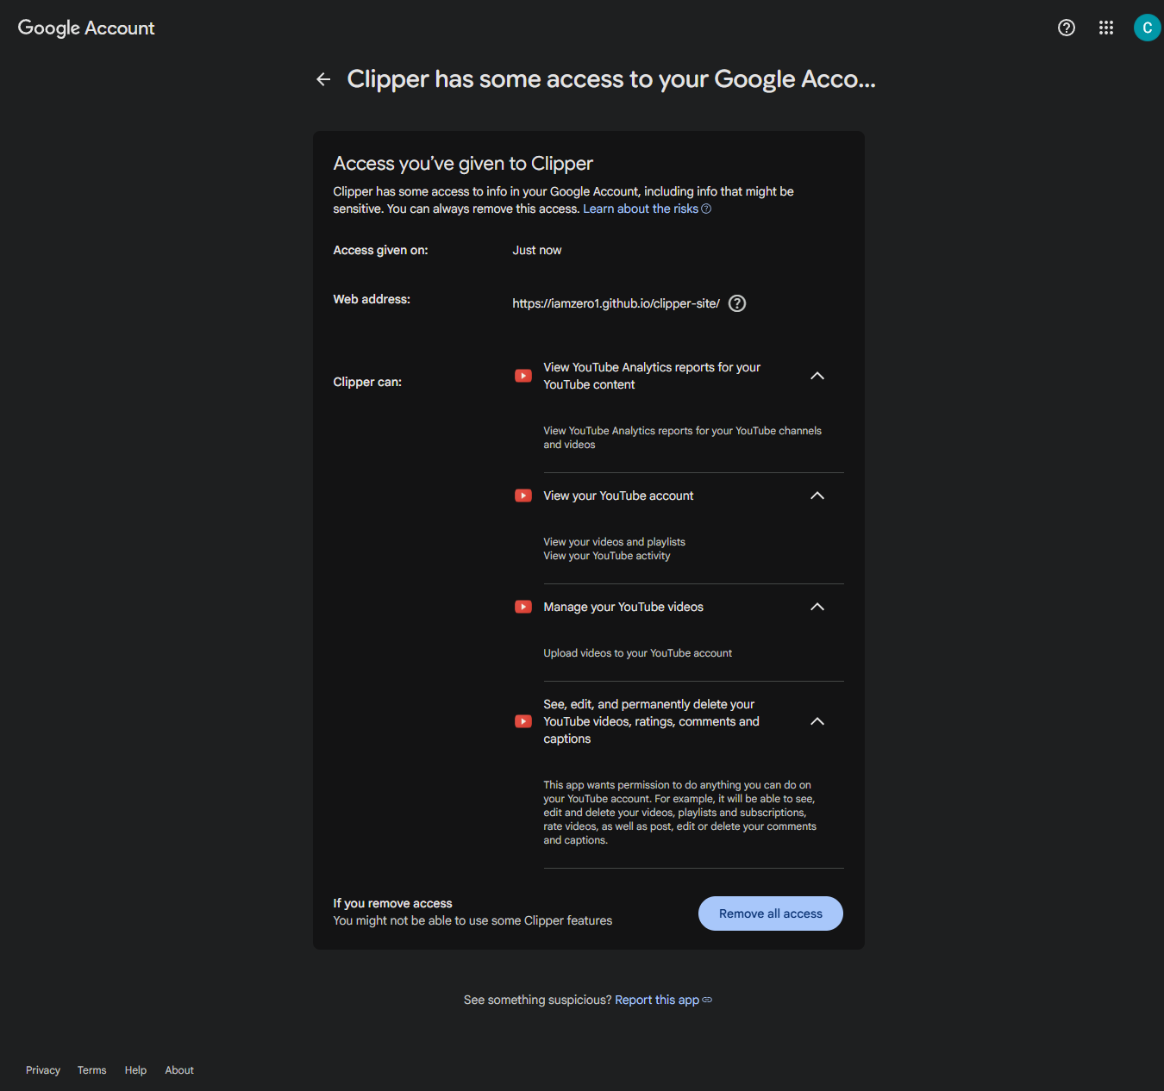Click View your YouTube activity text
1164x1091 pixels.
point(606,556)
